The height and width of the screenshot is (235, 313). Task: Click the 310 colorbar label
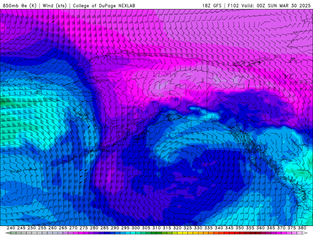pos(156,228)
